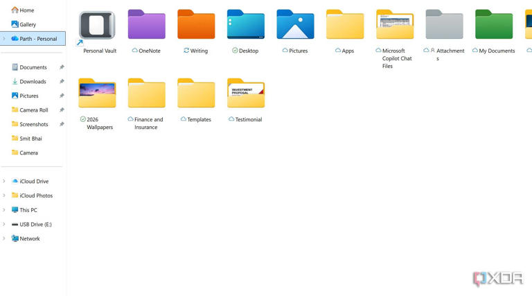
Task: Open Screenshots quick access folder
Action: (x=30, y=124)
